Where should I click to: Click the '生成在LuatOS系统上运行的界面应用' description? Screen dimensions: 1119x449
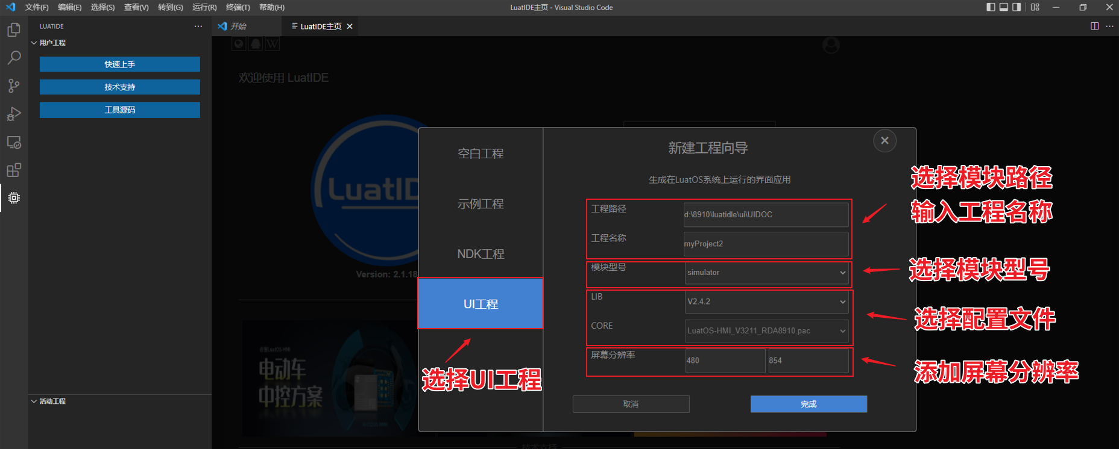click(x=719, y=180)
